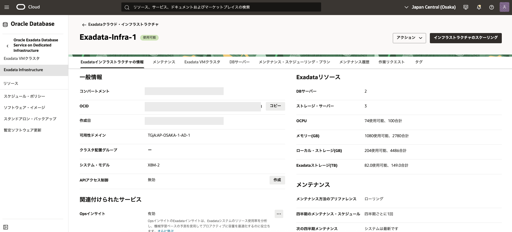The image size is (512, 232).
Task: Open the notifications bell
Action: click(x=479, y=7)
